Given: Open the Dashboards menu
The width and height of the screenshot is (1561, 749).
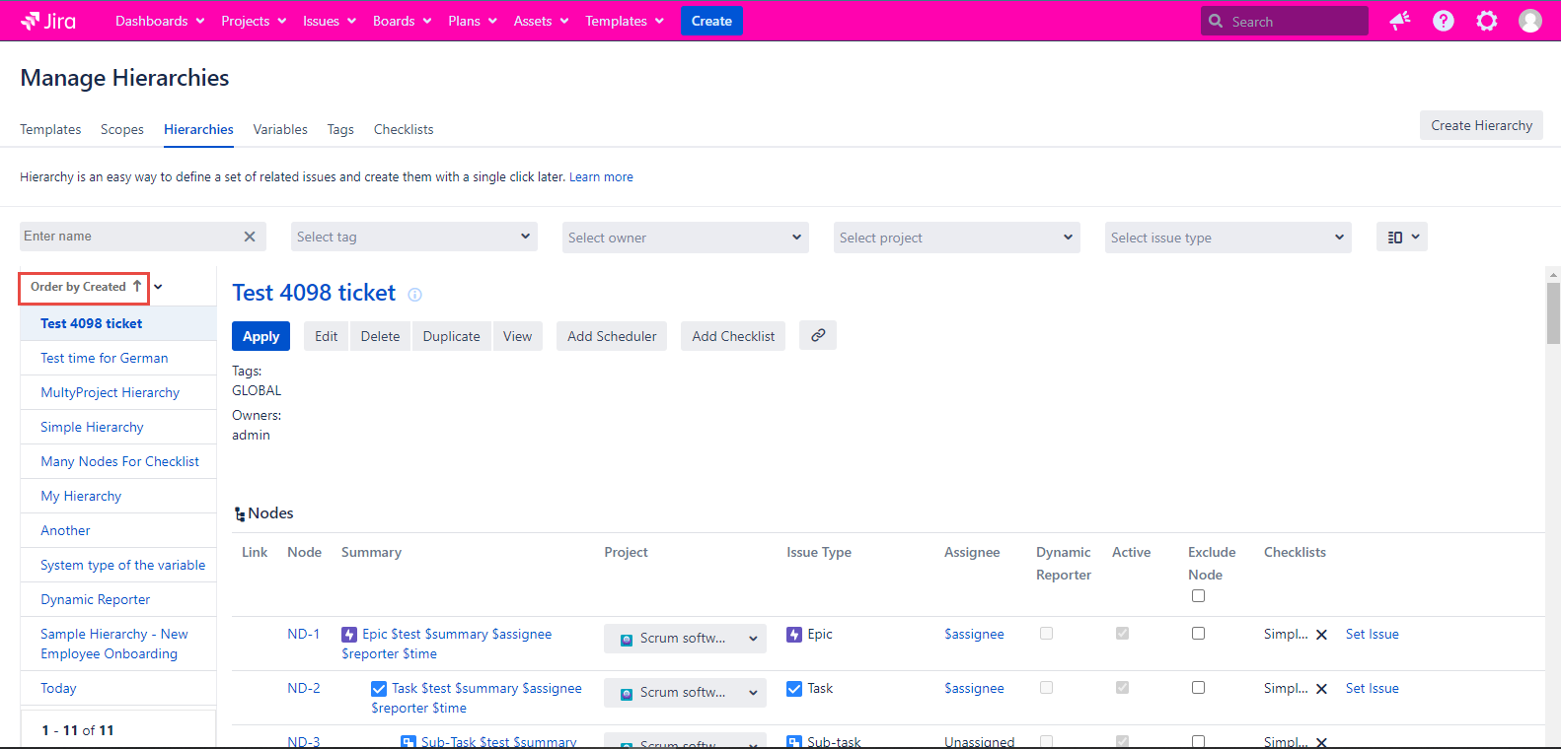Looking at the screenshot, I should tap(160, 21).
